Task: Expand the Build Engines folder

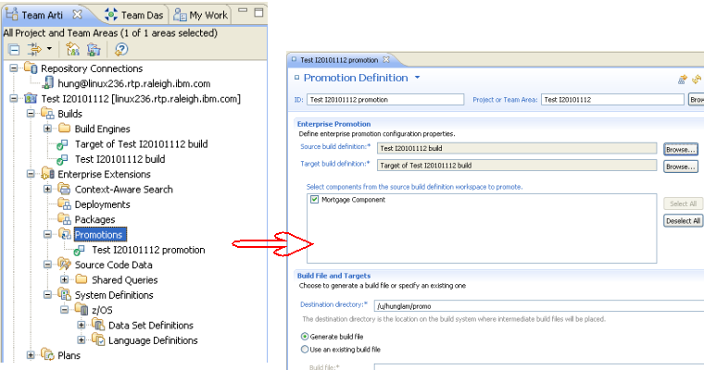Action: [x=47, y=129]
